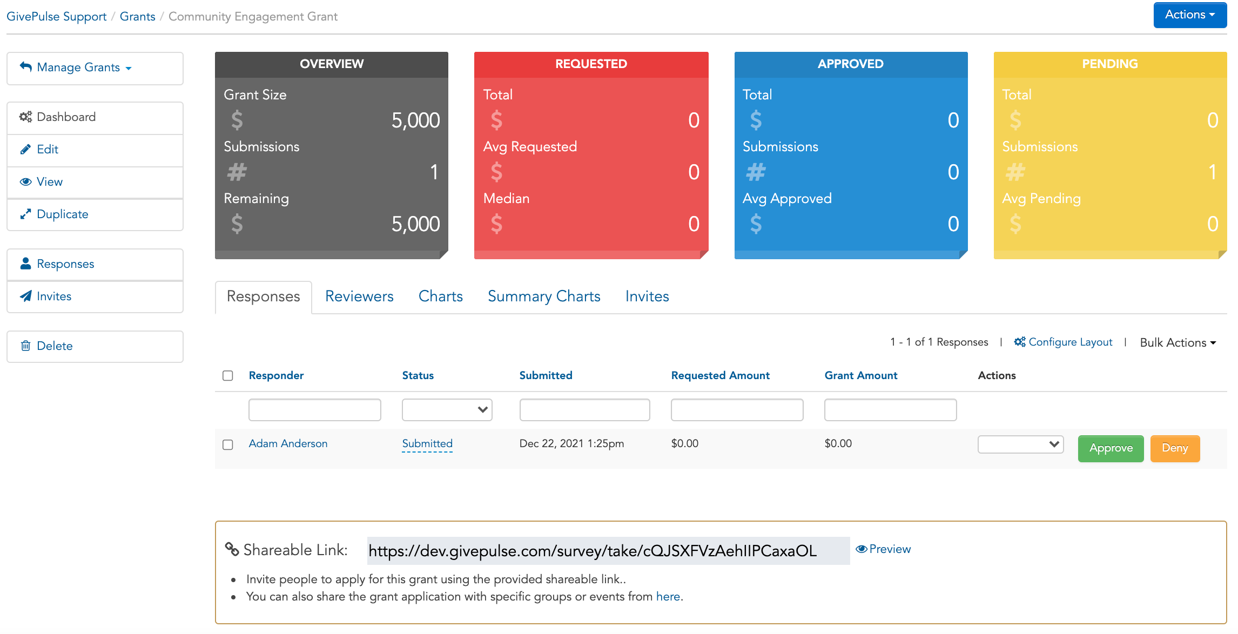This screenshot has height=634, width=1238.
Task: Click the Configure Layout link
Action: (x=1063, y=342)
